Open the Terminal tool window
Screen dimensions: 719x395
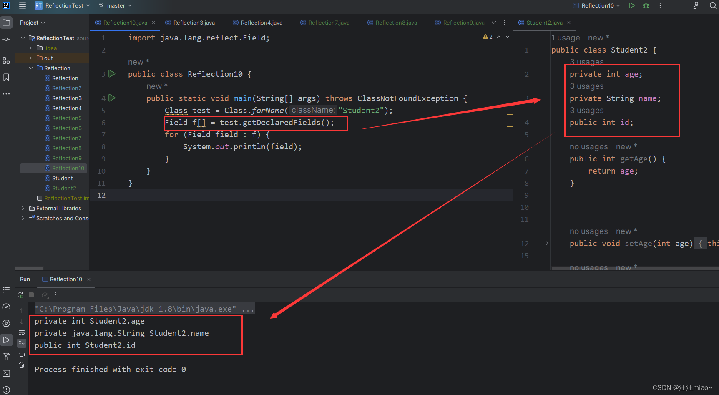(6, 373)
